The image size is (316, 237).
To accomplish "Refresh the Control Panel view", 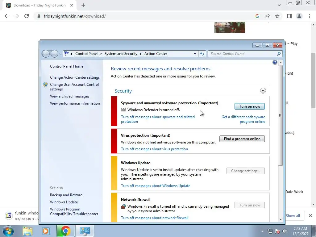I will pos(202,54).
